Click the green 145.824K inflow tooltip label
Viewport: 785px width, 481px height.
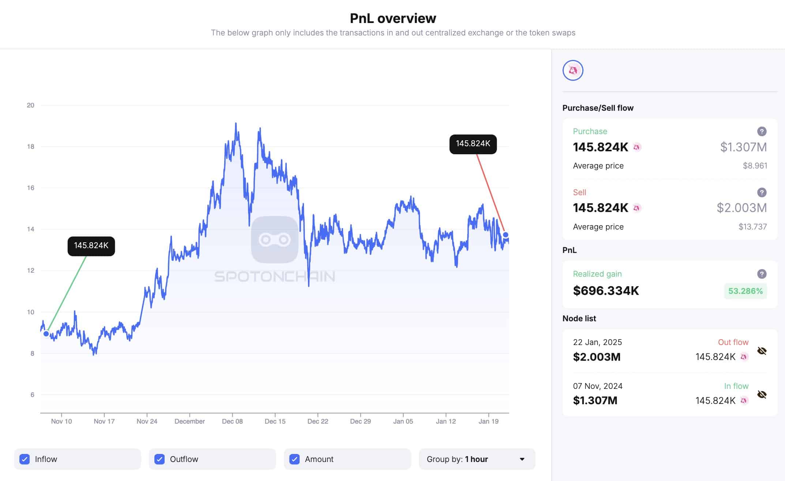point(91,246)
